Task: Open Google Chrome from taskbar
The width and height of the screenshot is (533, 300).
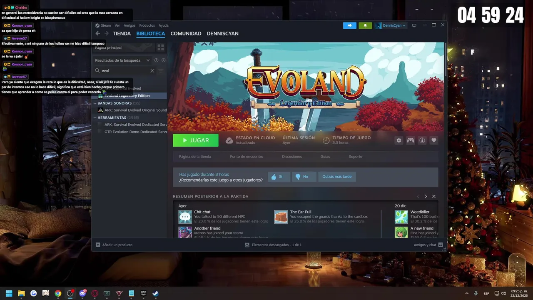Action: click(58, 293)
